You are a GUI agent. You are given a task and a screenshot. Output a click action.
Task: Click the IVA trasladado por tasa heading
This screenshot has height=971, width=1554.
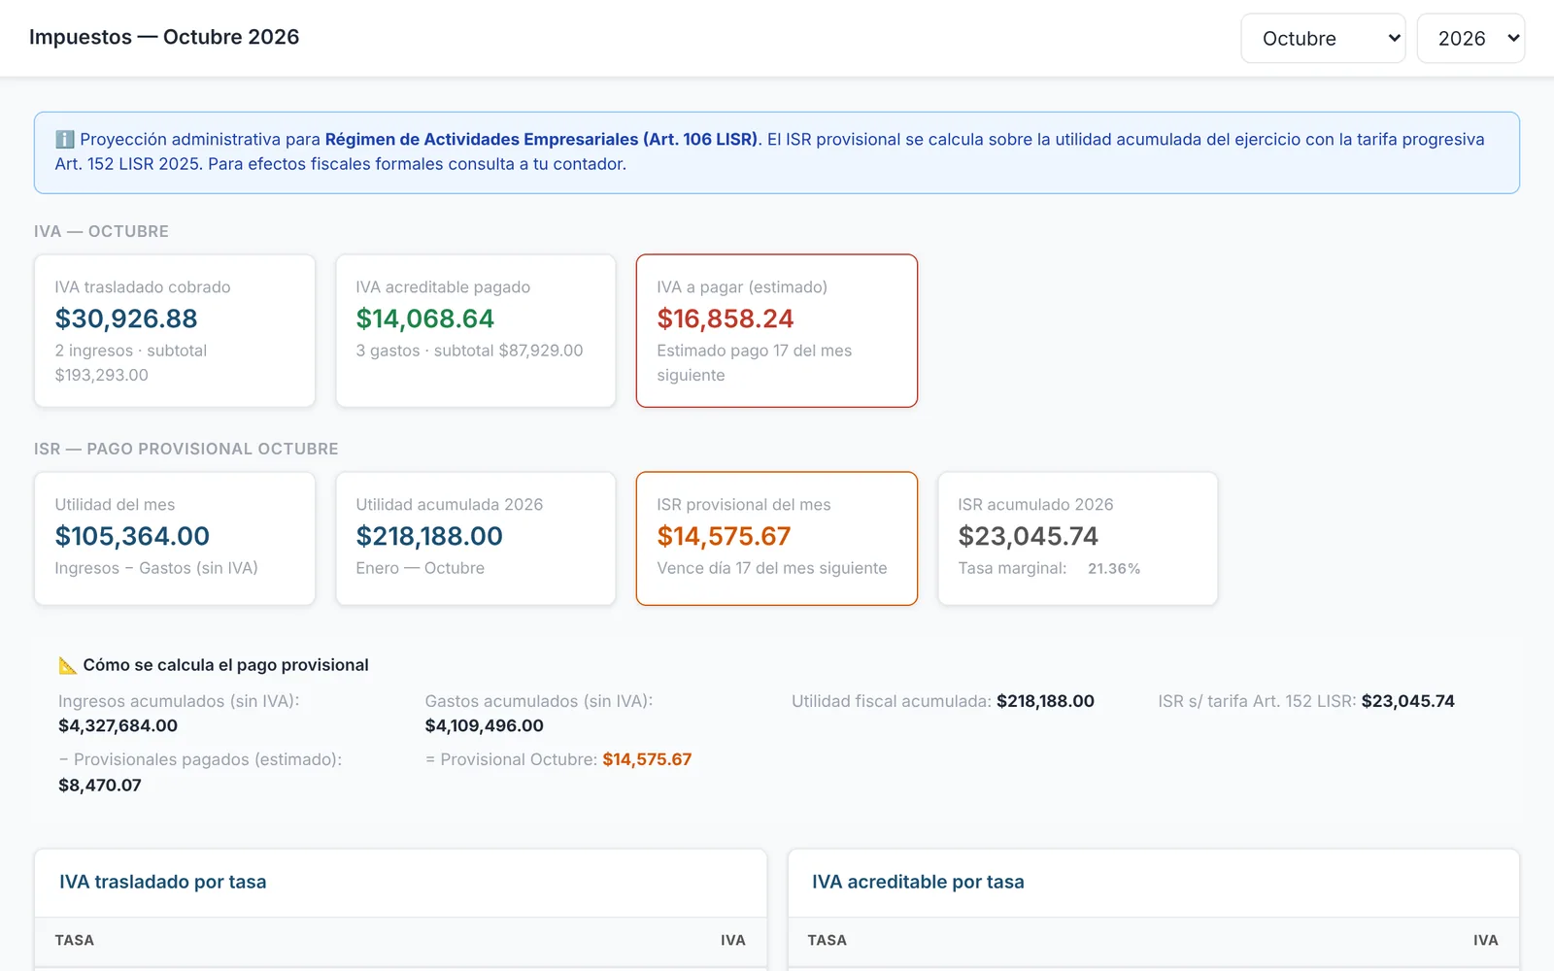[x=163, y=882]
